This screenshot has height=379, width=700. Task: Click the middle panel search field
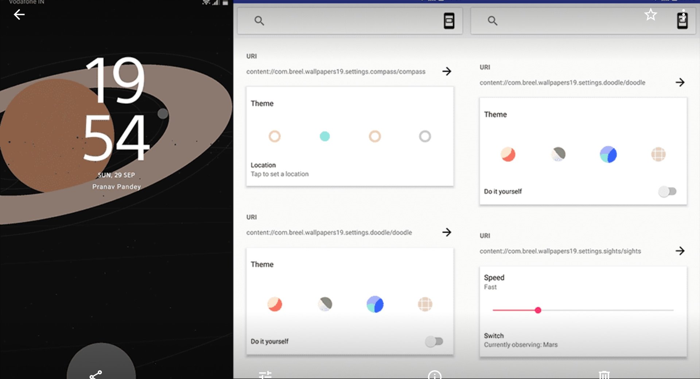(x=350, y=21)
